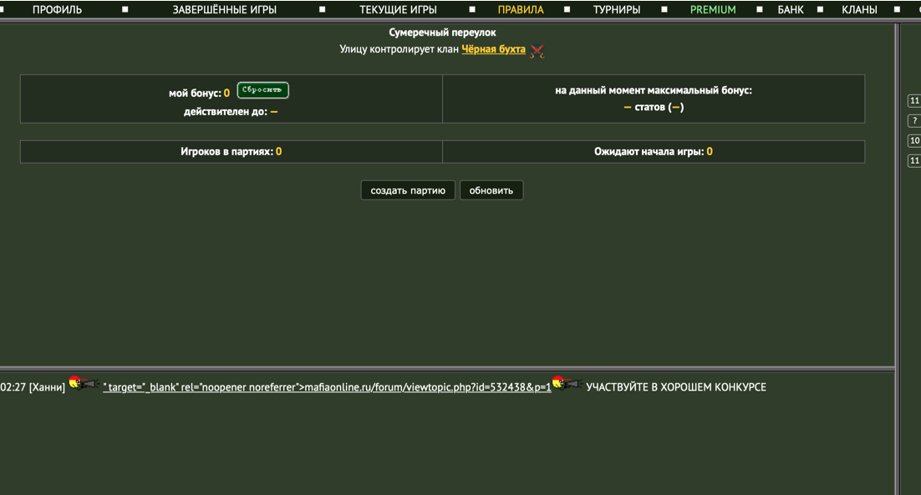Go to the КЛАНЫ section
This screenshot has height=495, width=921.
click(859, 9)
